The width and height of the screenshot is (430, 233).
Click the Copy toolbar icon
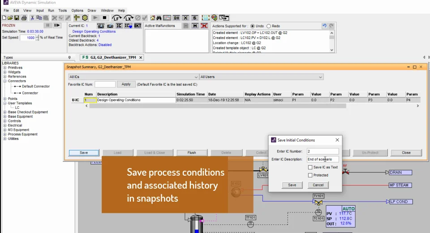pyautogui.click(x=39, y=18)
